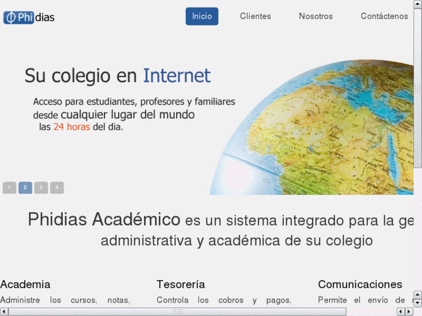The height and width of the screenshot is (316, 422).
Task: Click the horizontal scrollbar thumb
Action: (x=178, y=312)
